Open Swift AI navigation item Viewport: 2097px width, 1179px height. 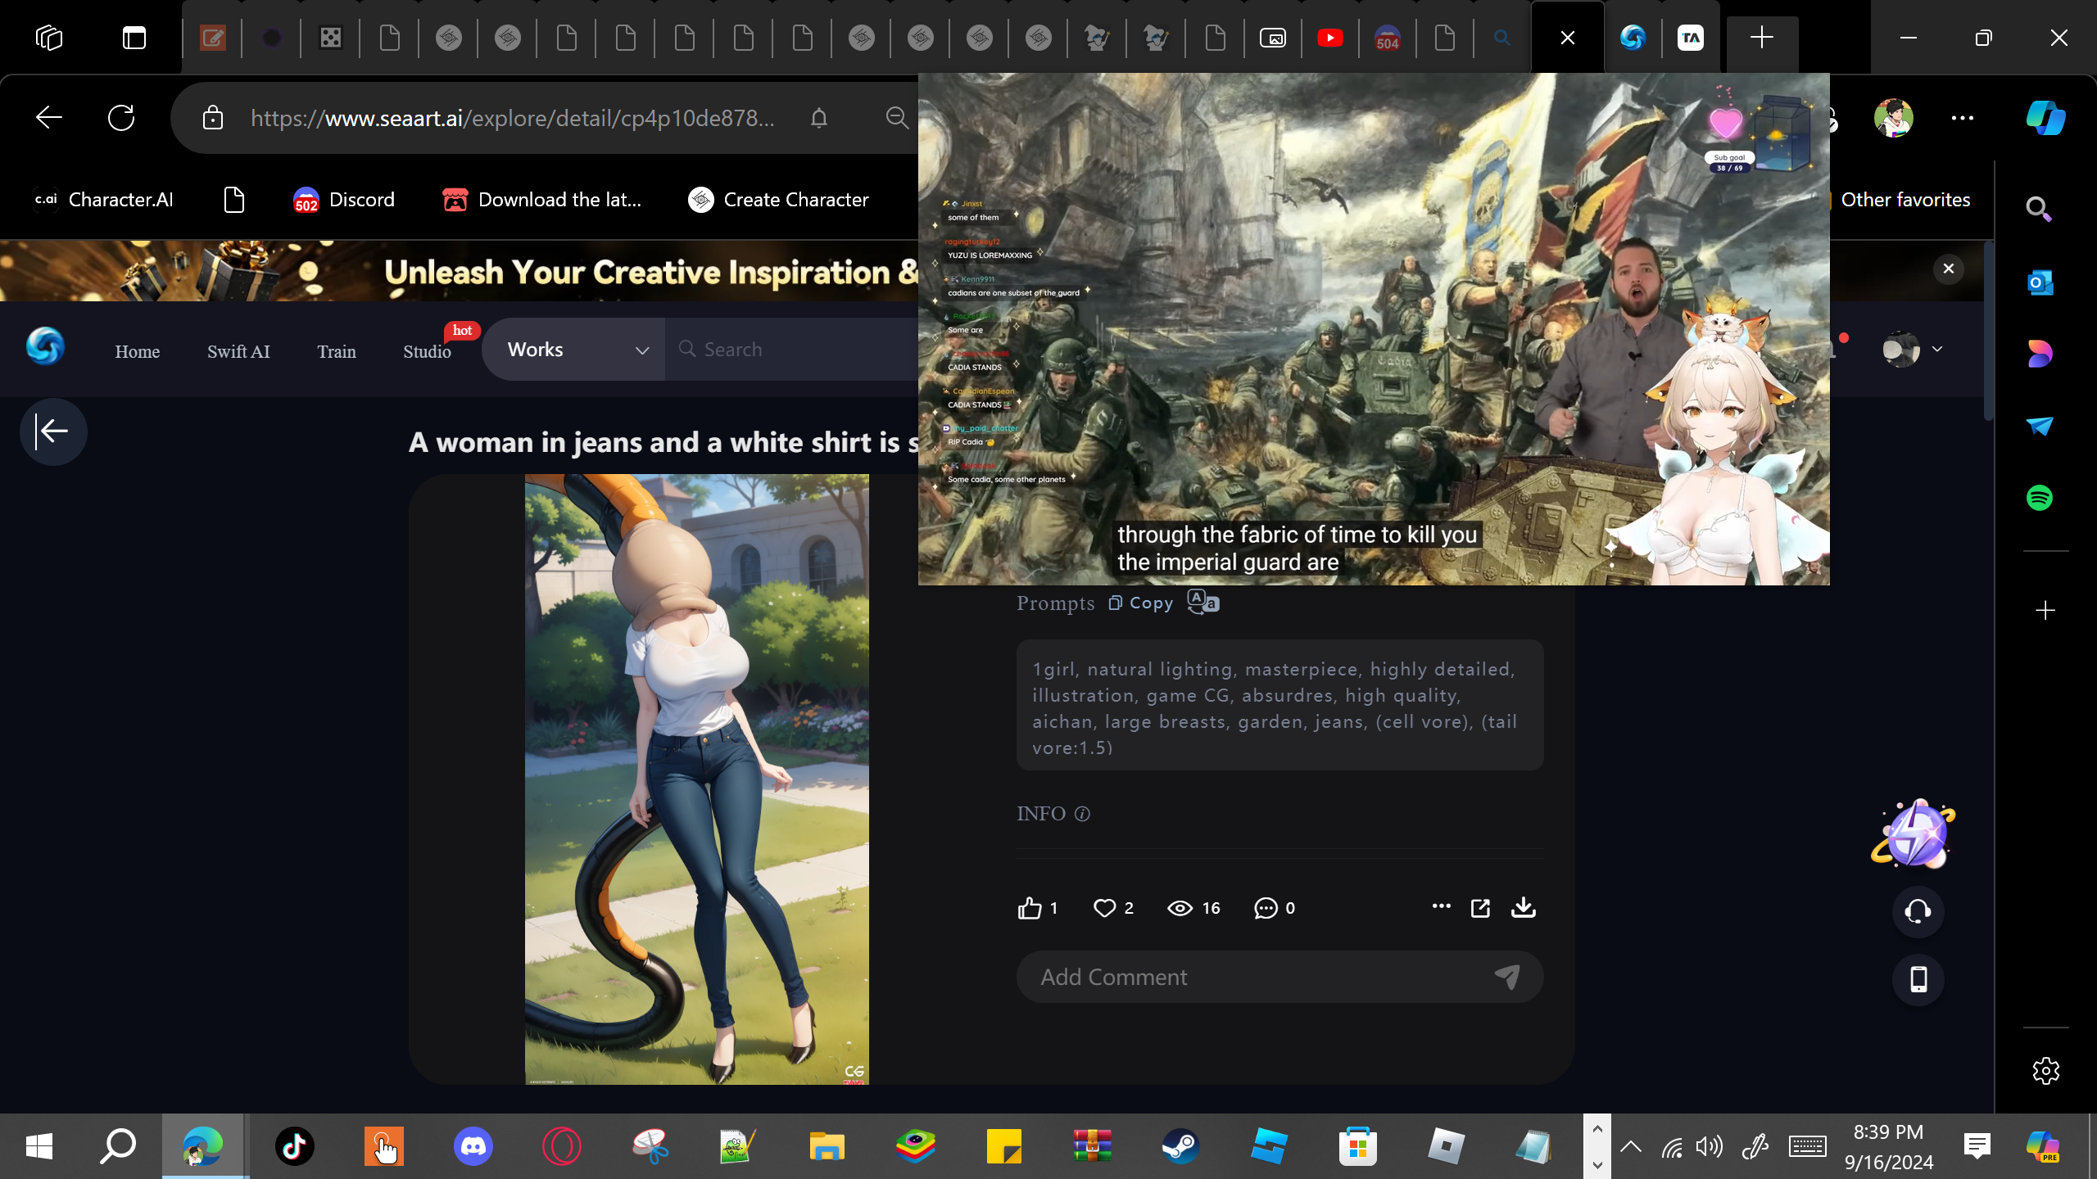(x=238, y=351)
